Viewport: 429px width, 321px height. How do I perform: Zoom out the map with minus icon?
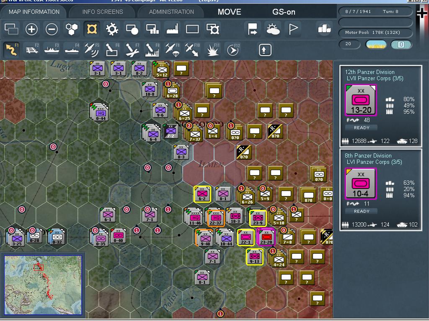52,29
